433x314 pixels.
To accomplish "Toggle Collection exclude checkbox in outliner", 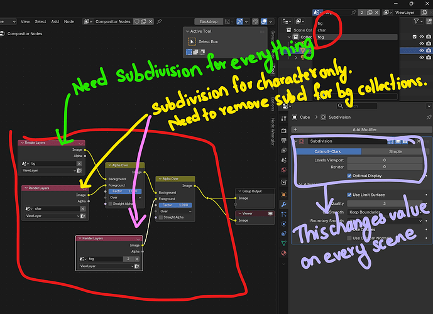I will pyautogui.click(x=415, y=36).
